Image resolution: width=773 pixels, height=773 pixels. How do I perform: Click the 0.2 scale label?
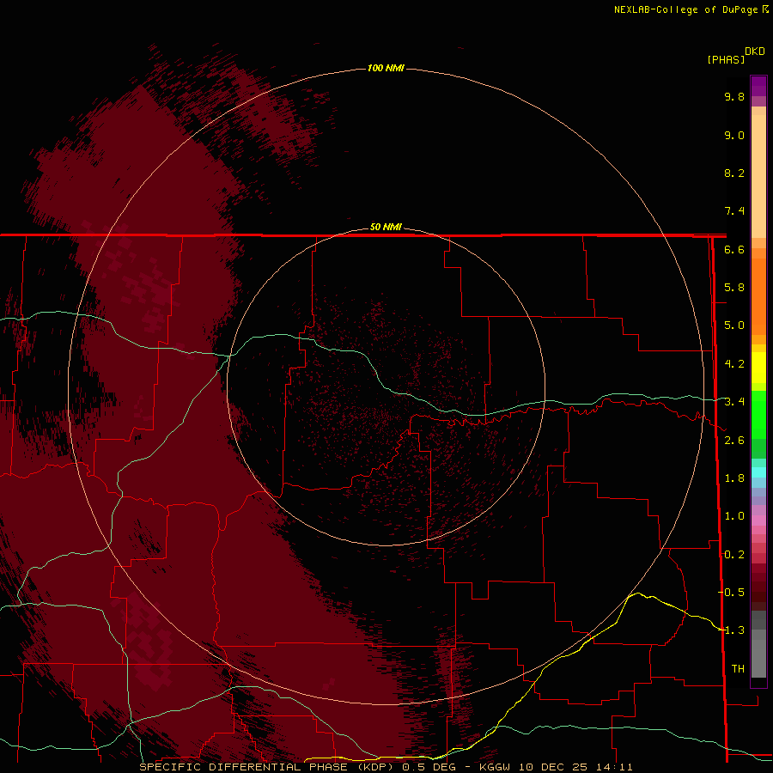click(734, 555)
